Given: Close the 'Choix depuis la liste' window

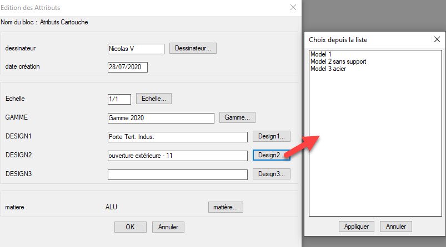Looking at the screenshot, I should tap(437, 40).
